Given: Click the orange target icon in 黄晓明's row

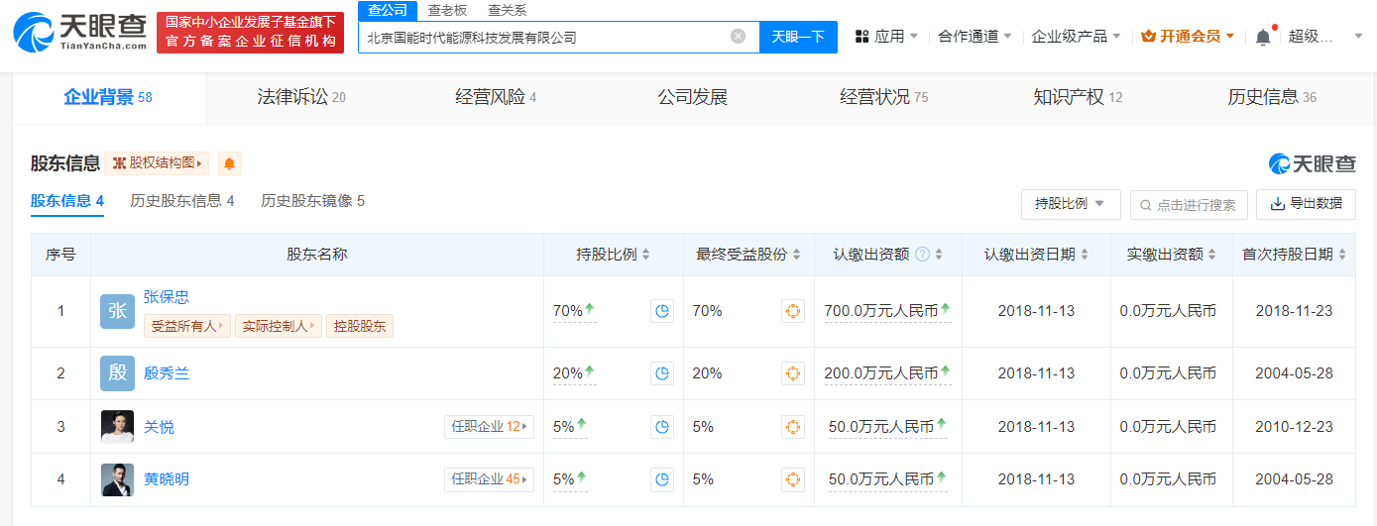Looking at the screenshot, I should (792, 479).
